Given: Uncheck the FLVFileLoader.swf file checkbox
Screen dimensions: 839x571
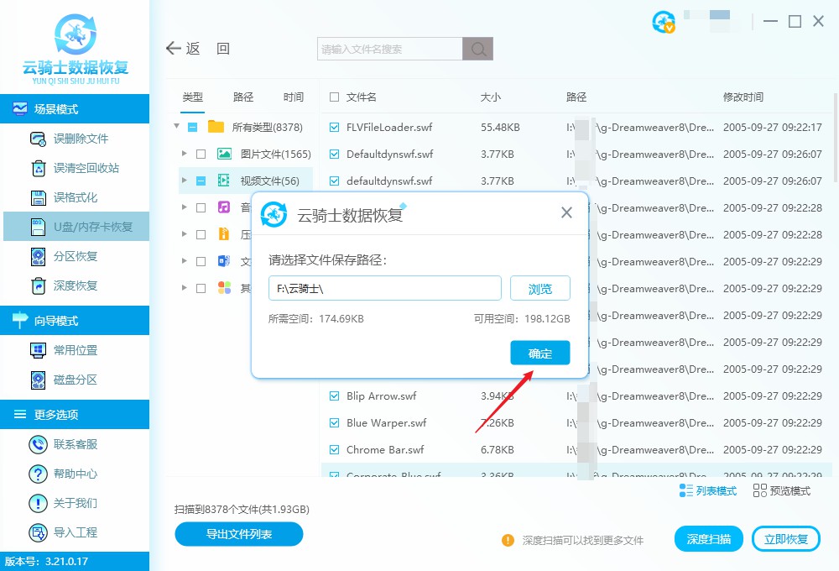Looking at the screenshot, I should [334, 127].
